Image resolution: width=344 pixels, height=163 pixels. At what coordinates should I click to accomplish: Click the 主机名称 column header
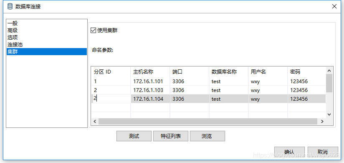point(150,71)
